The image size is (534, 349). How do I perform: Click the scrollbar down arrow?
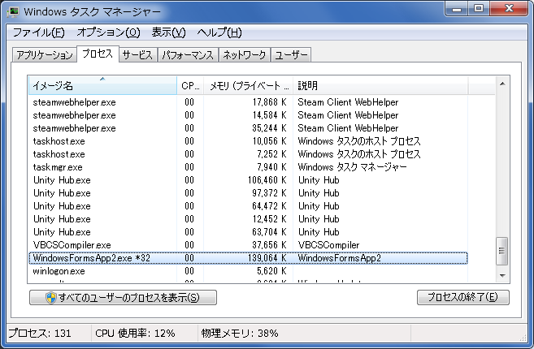pos(502,275)
